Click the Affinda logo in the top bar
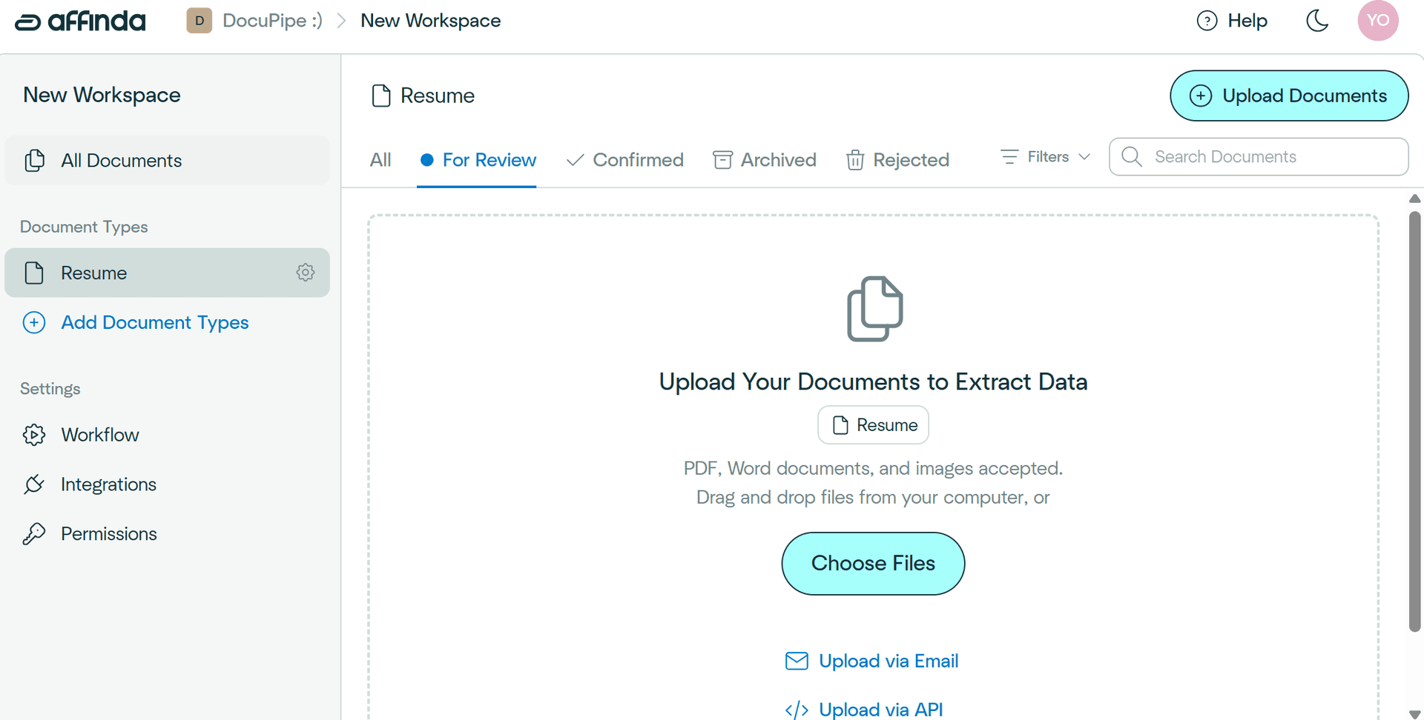The image size is (1424, 720). coord(79,21)
